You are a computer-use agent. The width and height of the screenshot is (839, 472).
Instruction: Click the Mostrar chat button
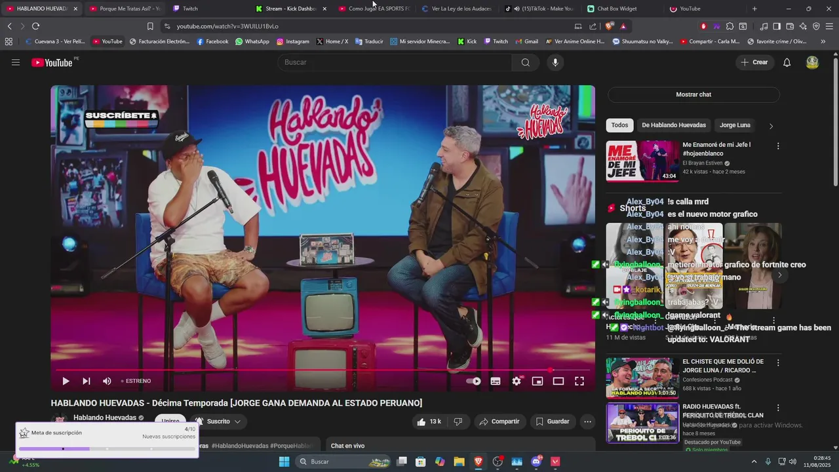click(x=693, y=94)
